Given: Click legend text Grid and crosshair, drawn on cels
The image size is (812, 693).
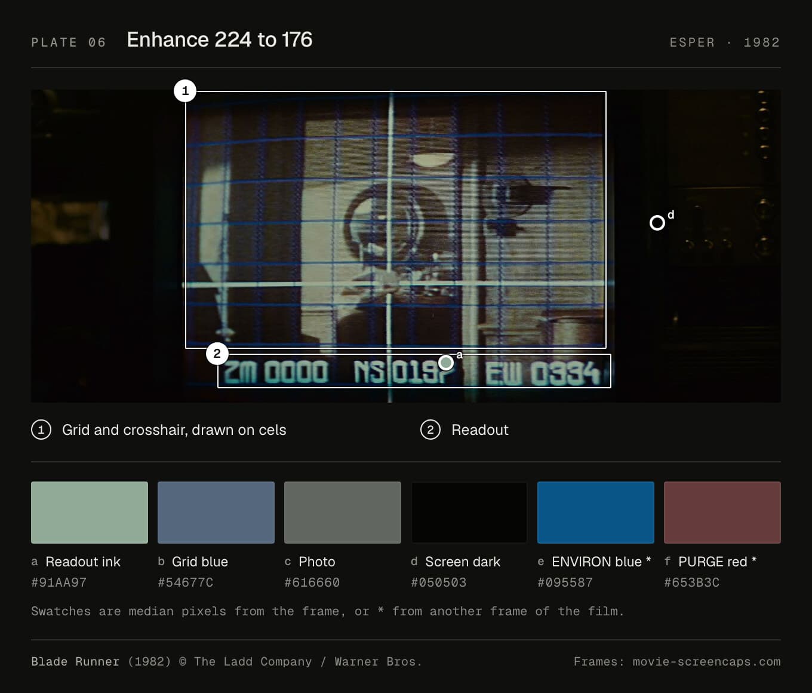Looking at the screenshot, I should 174,430.
